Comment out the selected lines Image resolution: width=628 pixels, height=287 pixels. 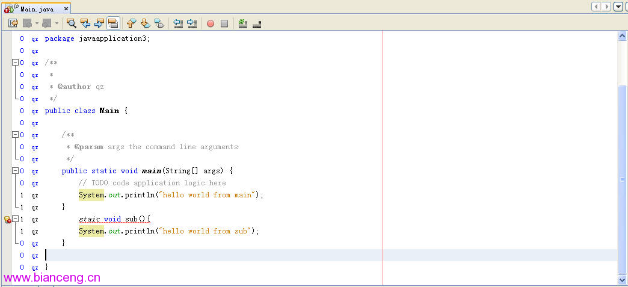click(x=242, y=23)
